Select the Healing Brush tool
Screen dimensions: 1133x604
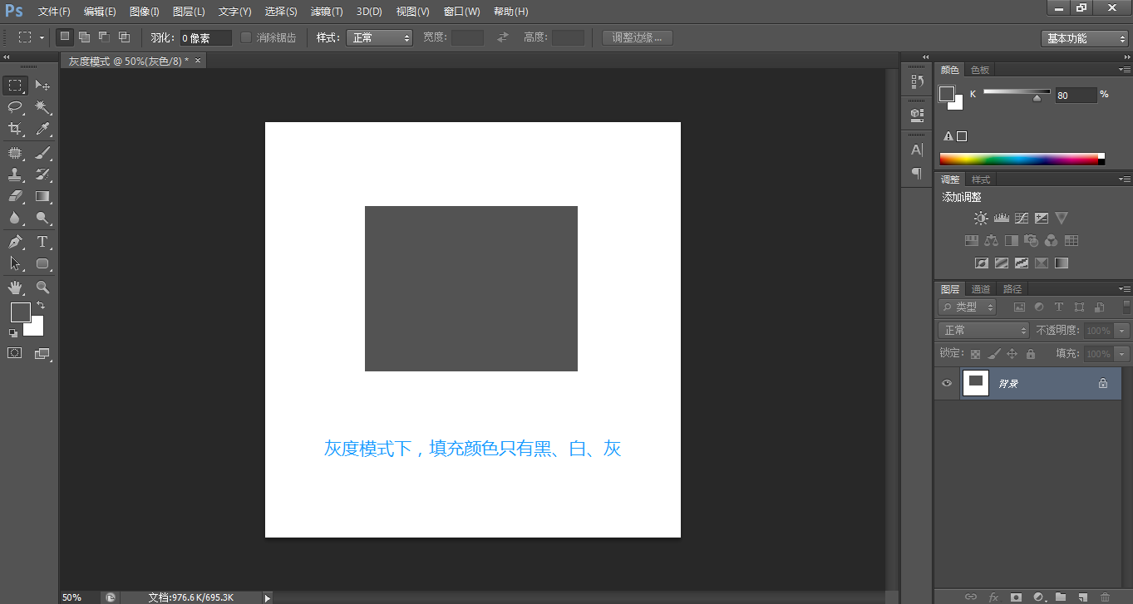tap(15, 152)
